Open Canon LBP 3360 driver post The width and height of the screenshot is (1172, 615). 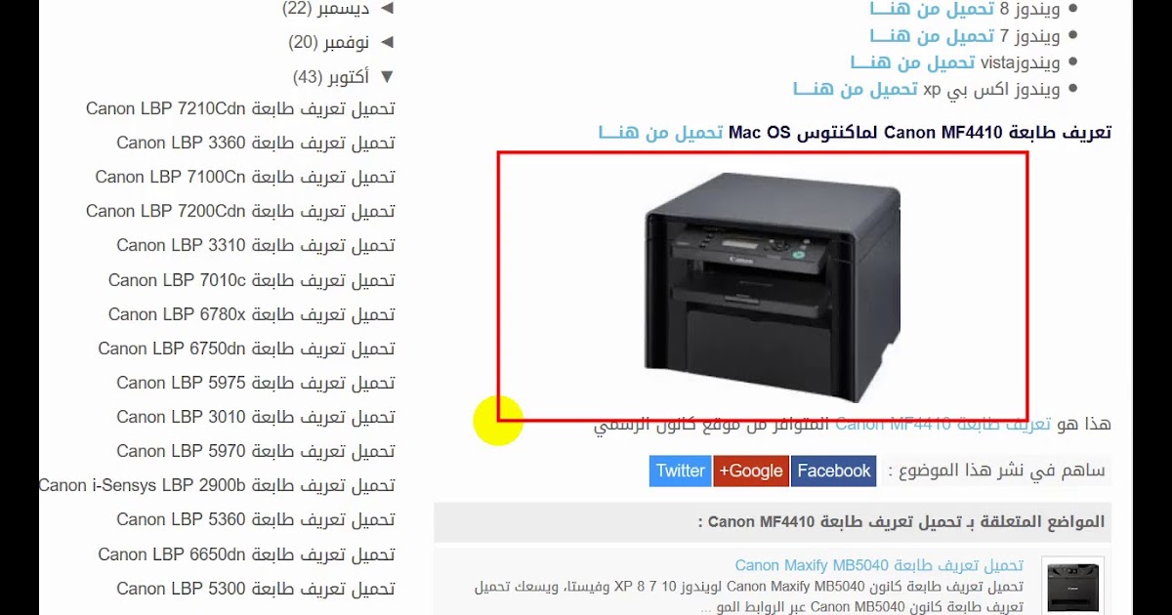(256, 143)
